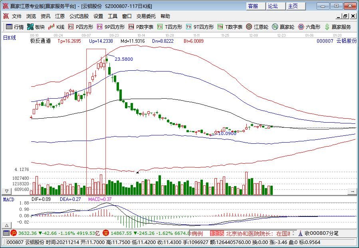The height and width of the screenshot is (248, 359).
Task: Click the 3632.36 Shanghai index value
Action: [x=28, y=233]
